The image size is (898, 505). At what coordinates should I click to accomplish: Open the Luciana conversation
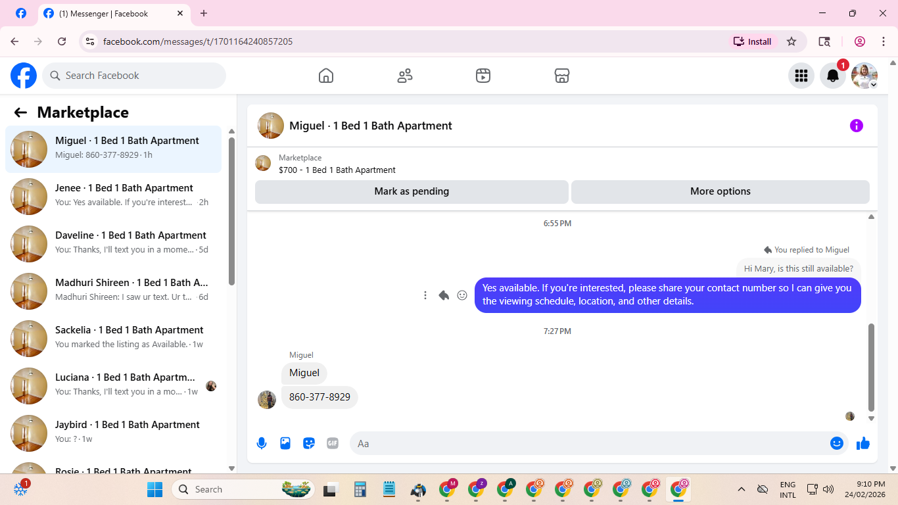(113, 386)
